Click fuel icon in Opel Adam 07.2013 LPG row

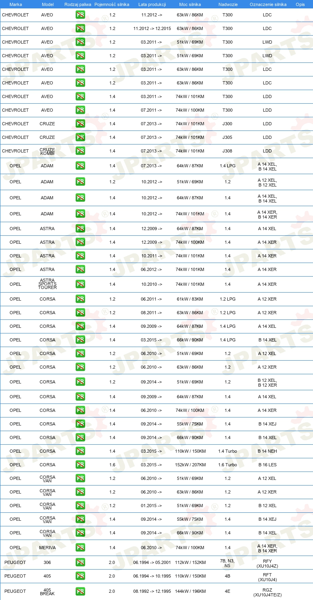(x=80, y=166)
